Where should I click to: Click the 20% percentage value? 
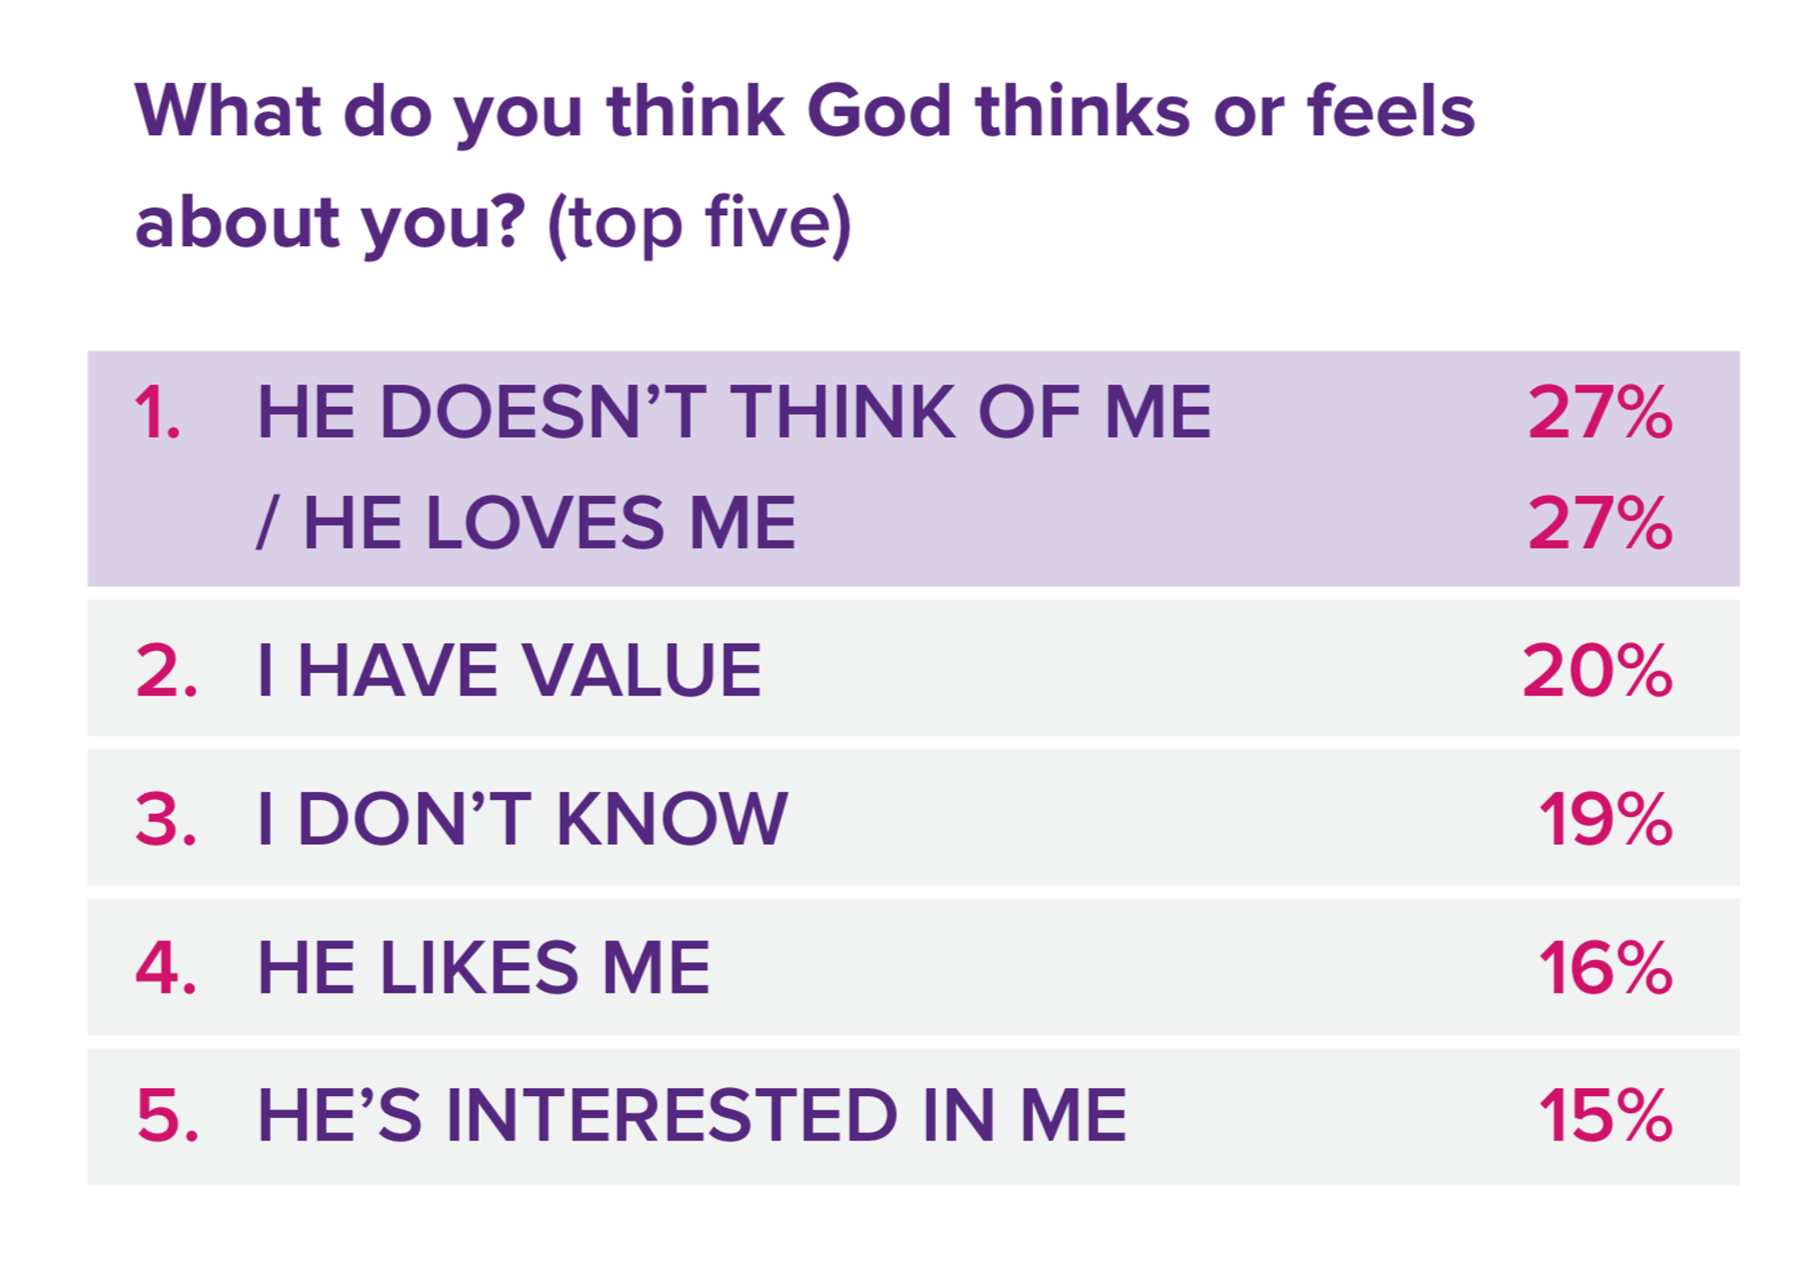click(1596, 672)
